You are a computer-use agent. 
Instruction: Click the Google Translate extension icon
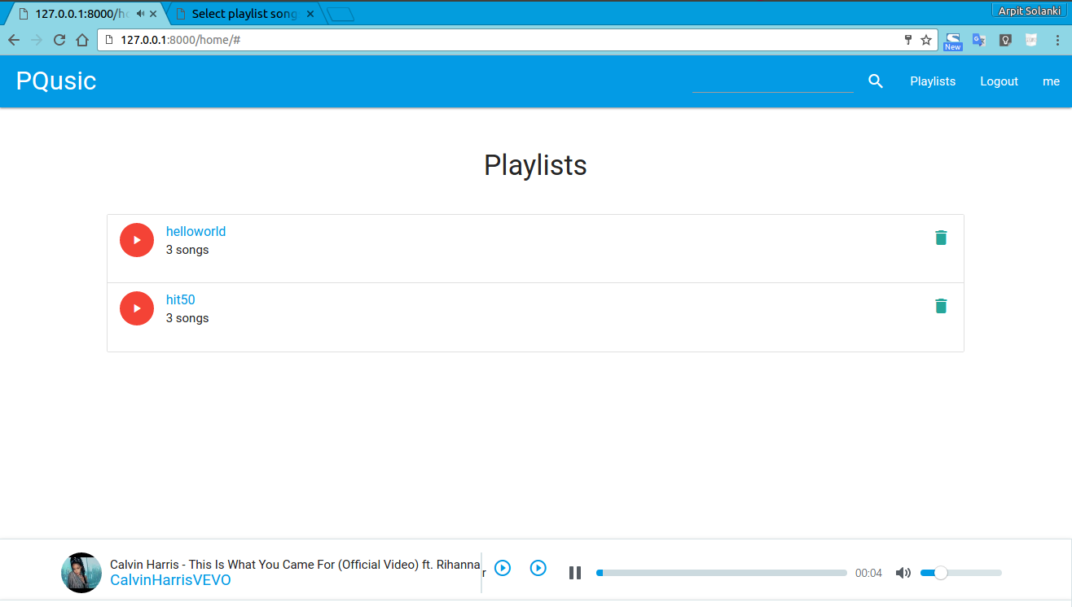pyautogui.click(x=979, y=40)
